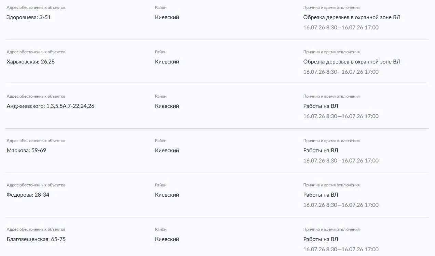The height and width of the screenshot is (256, 435).
Task: Click the address Маркова: 59-69
Action: (x=26, y=151)
